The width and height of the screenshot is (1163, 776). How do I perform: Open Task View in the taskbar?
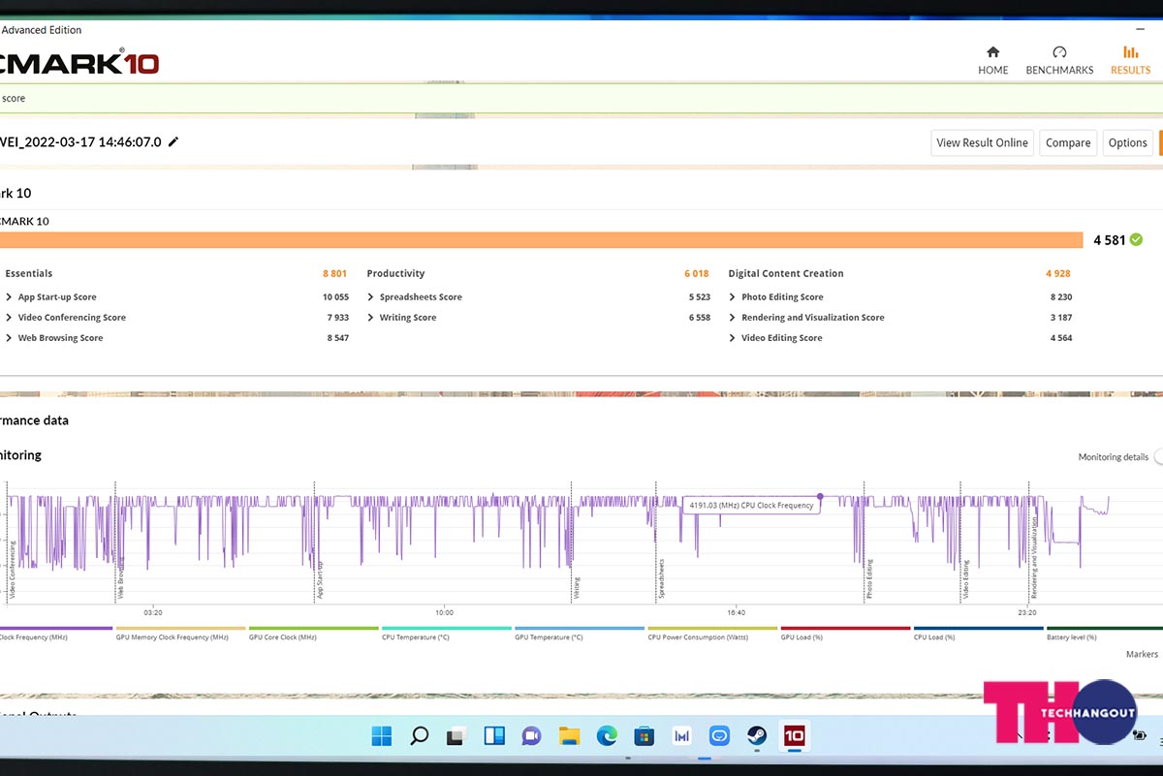(456, 736)
